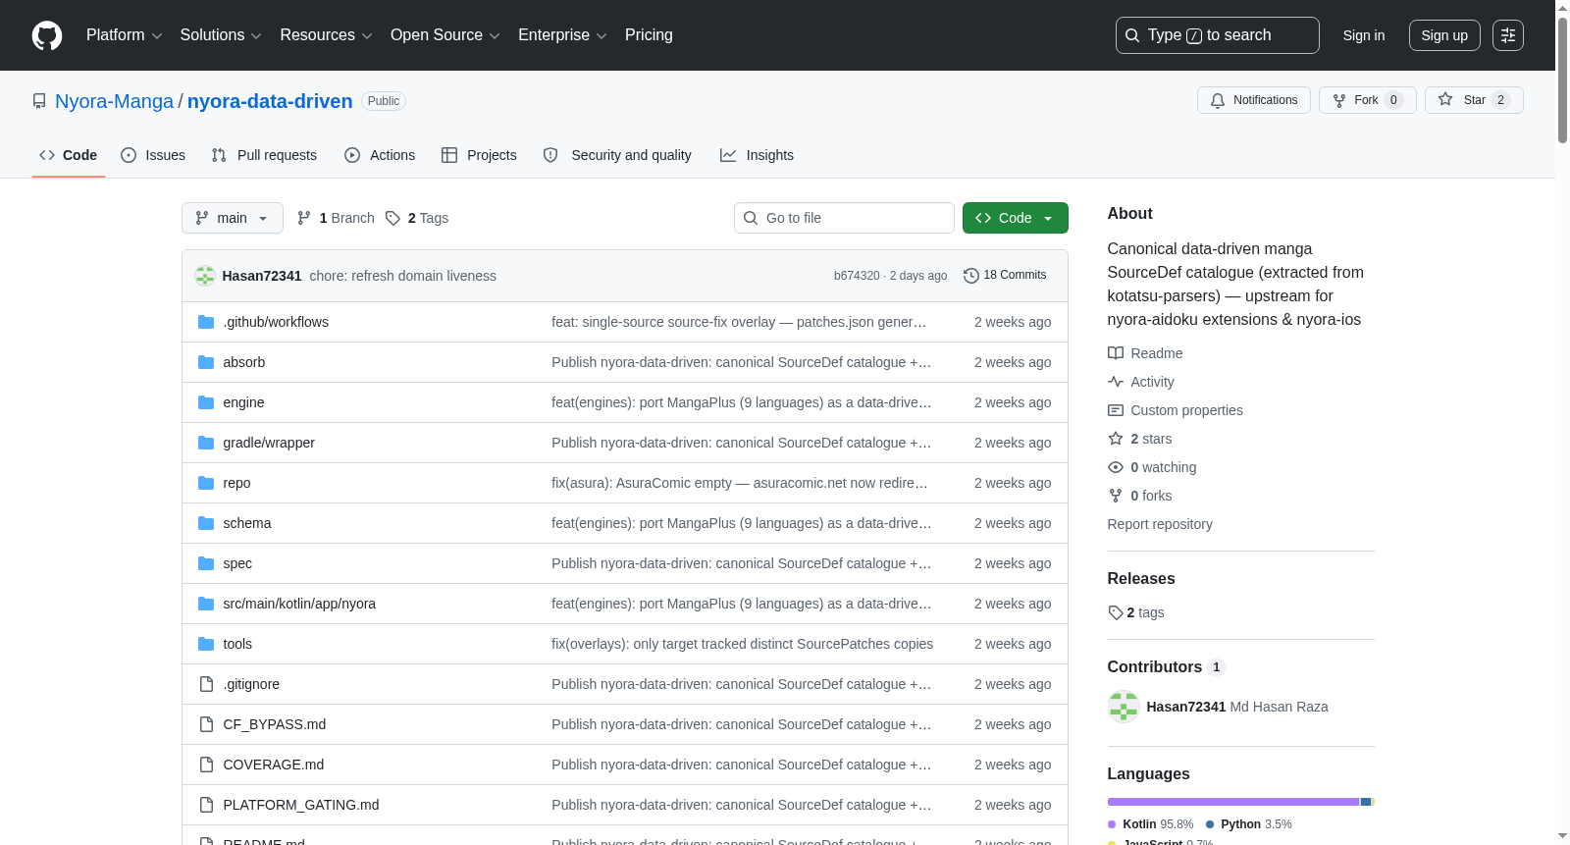
Task: Go to the GitHub homepage logo
Action: [47, 35]
